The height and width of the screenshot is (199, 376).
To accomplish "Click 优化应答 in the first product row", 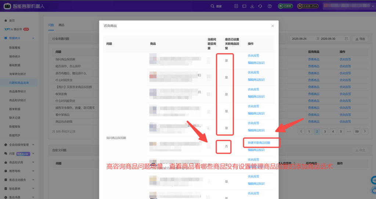I will pos(253,56).
